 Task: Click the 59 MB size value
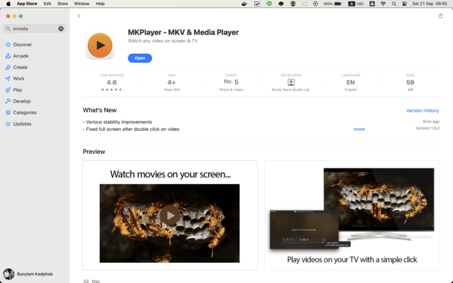(x=411, y=83)
